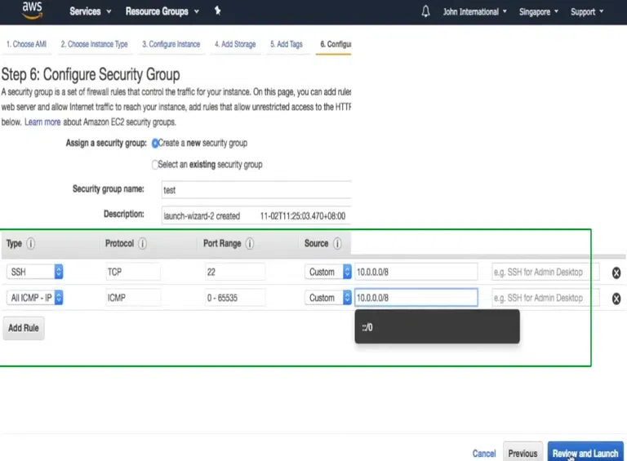Delete the SSH rule with X icon
The height and width of the screenshot is (461, 627).
[x=616, y=273]
